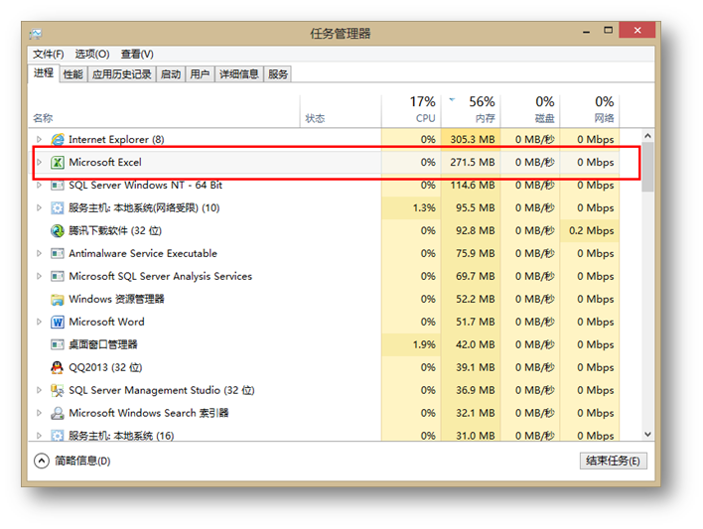Screen dimensions: 703x529
Task: Switch to the 进程 tab
Action: 44,73
